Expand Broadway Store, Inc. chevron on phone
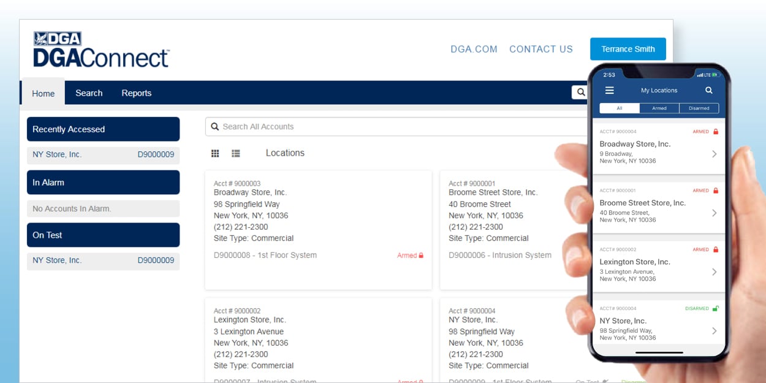This screenshot has height=383, width=766. [x=714, y=154]
